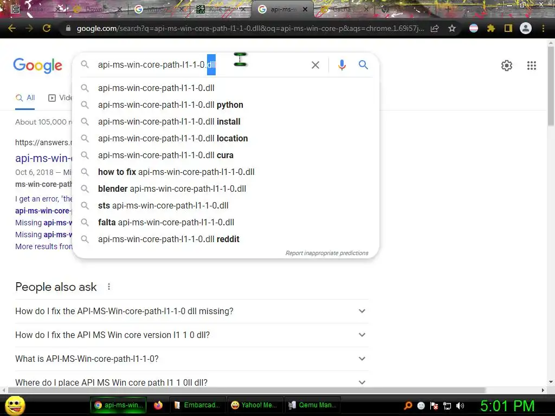Open the network tray icon

pos(447,406)
